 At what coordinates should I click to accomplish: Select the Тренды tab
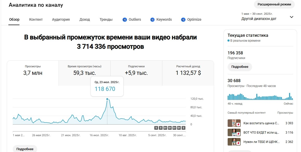[106, 19]
